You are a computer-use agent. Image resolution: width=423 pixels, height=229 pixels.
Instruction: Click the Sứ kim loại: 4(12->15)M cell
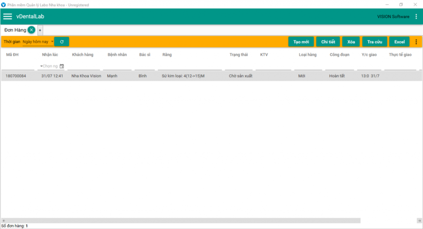pos(183,76)
